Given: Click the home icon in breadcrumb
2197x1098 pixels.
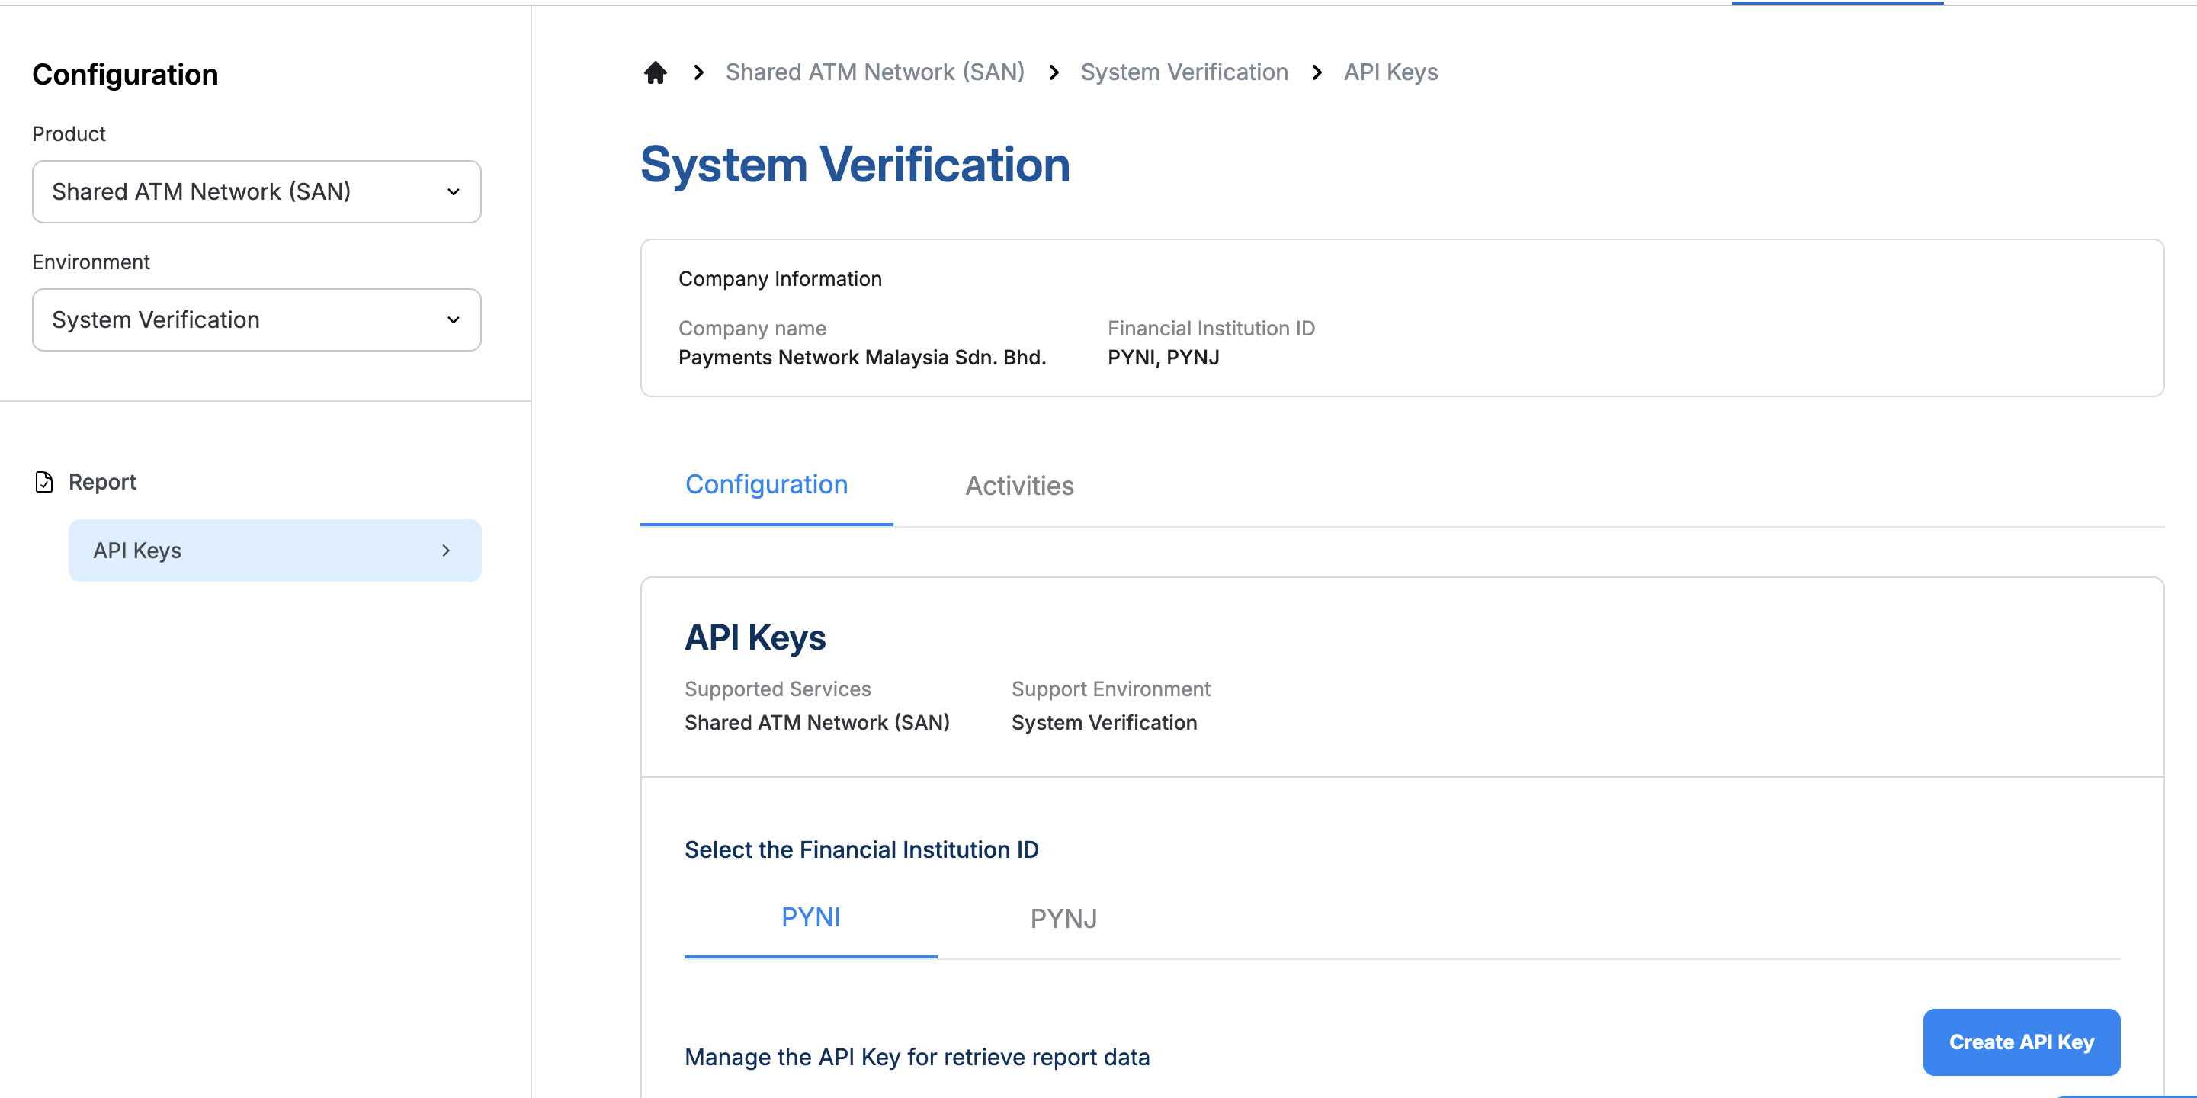Looking at the screenshot, I should coord(655,72).
